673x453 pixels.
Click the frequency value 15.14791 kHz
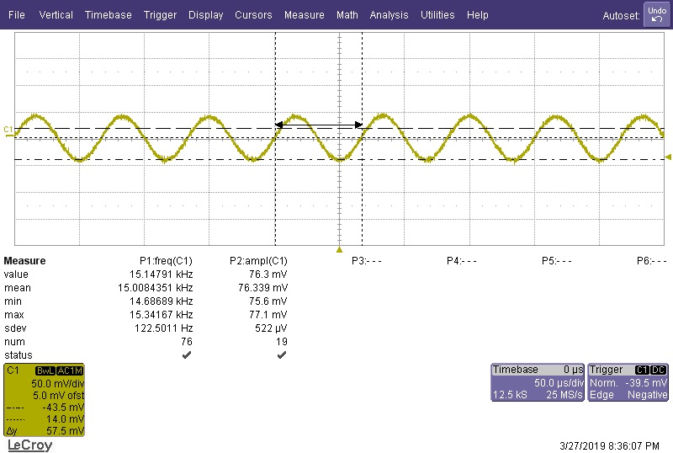point(161,274)
